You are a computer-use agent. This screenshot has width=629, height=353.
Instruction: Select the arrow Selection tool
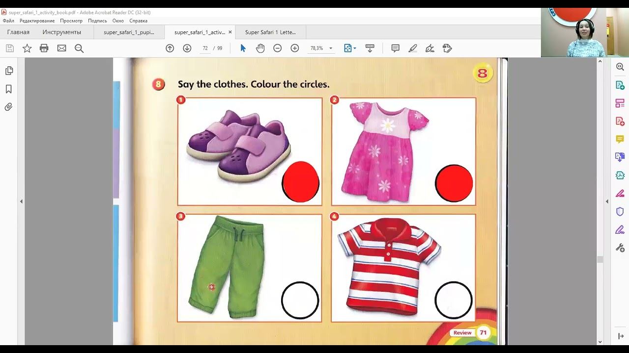pyautogui.click(x=243, y=48)
